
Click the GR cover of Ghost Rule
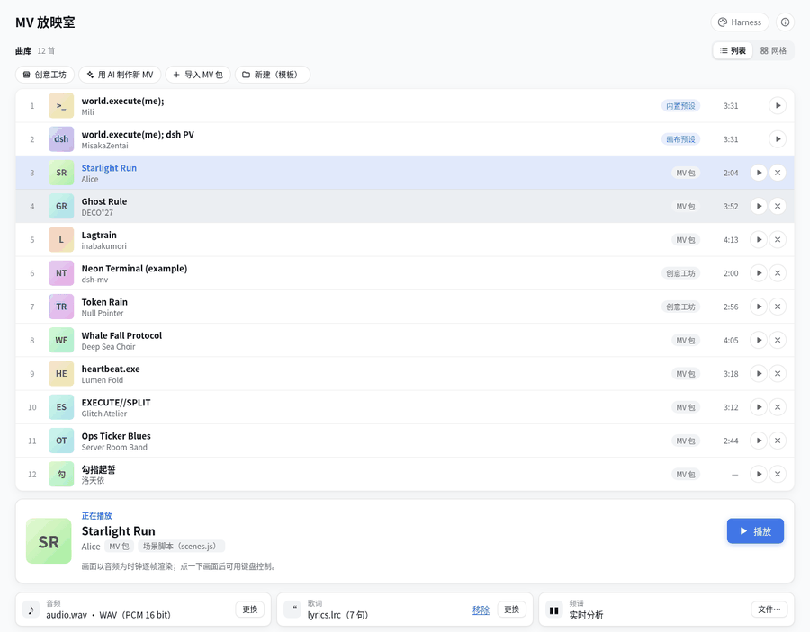(61, 207)
